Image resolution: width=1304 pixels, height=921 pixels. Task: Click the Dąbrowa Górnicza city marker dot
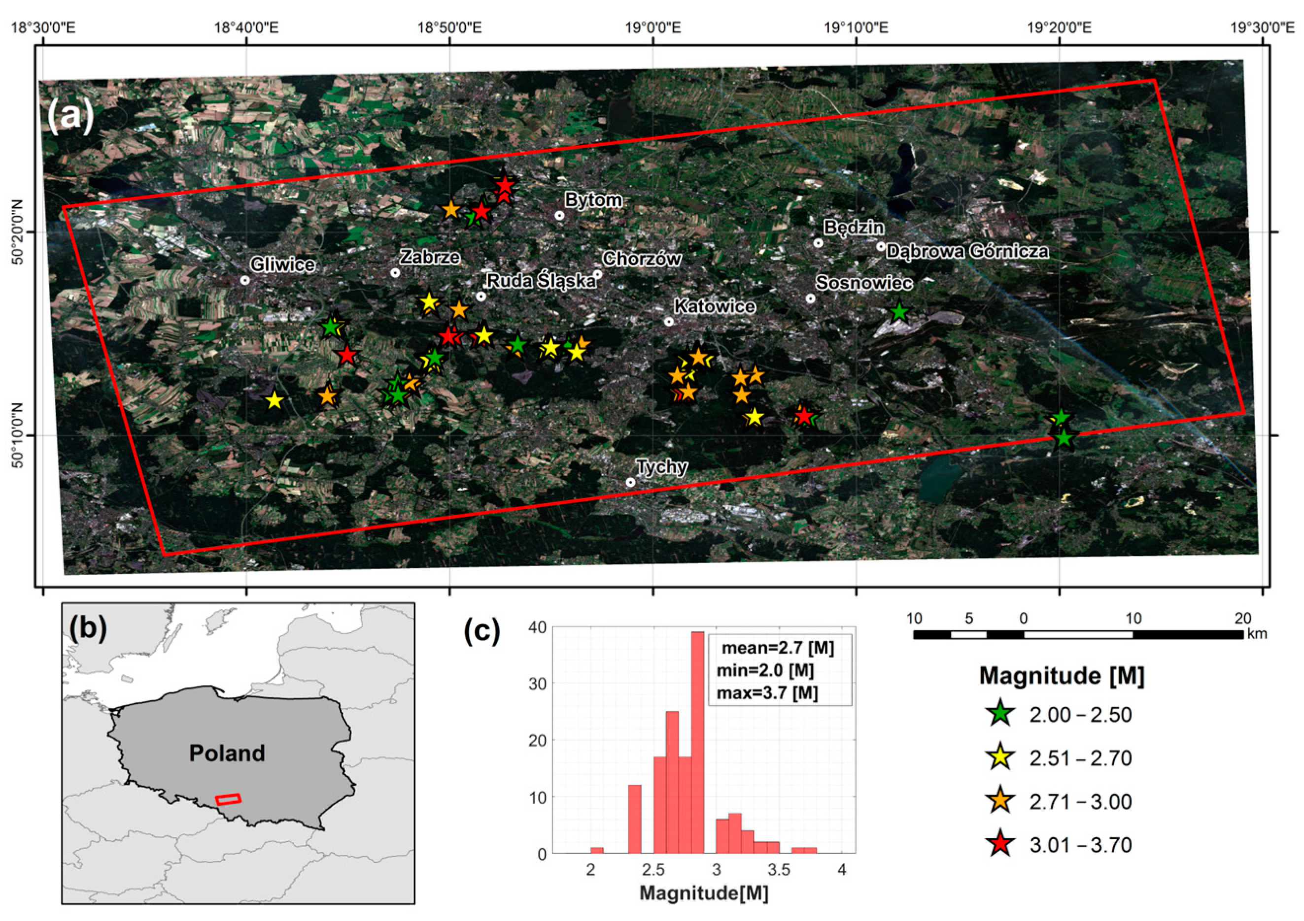pos(881,247)
